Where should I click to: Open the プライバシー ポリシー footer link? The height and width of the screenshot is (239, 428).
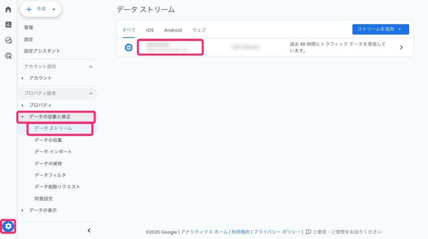pyautogui.click(x=277, y=232)
